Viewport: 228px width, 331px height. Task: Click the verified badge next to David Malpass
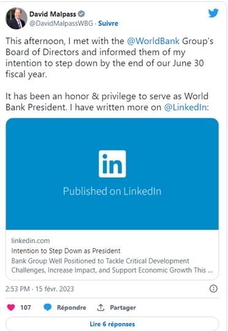coord(82,14)
